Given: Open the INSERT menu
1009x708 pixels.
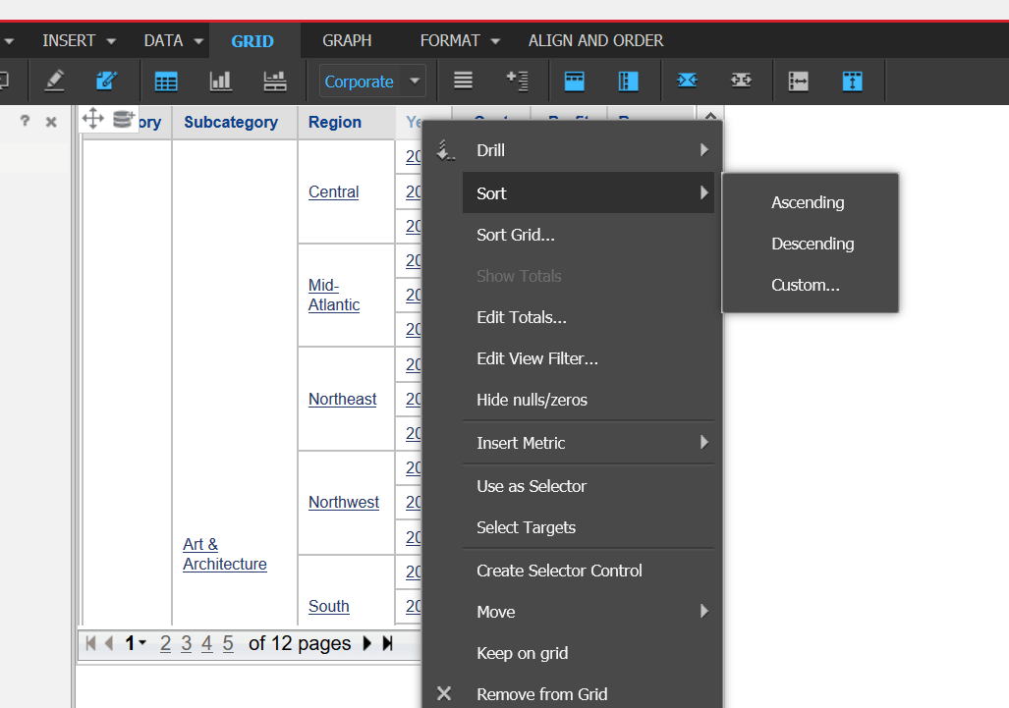Looking at the screenshot, I should click(79, 40).
